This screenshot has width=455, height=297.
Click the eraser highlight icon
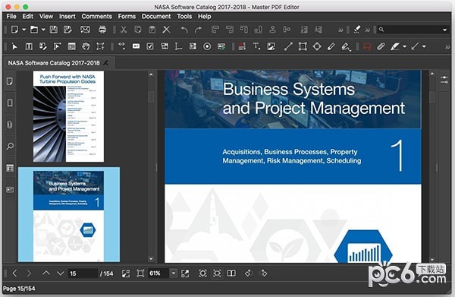coord(357,30)
